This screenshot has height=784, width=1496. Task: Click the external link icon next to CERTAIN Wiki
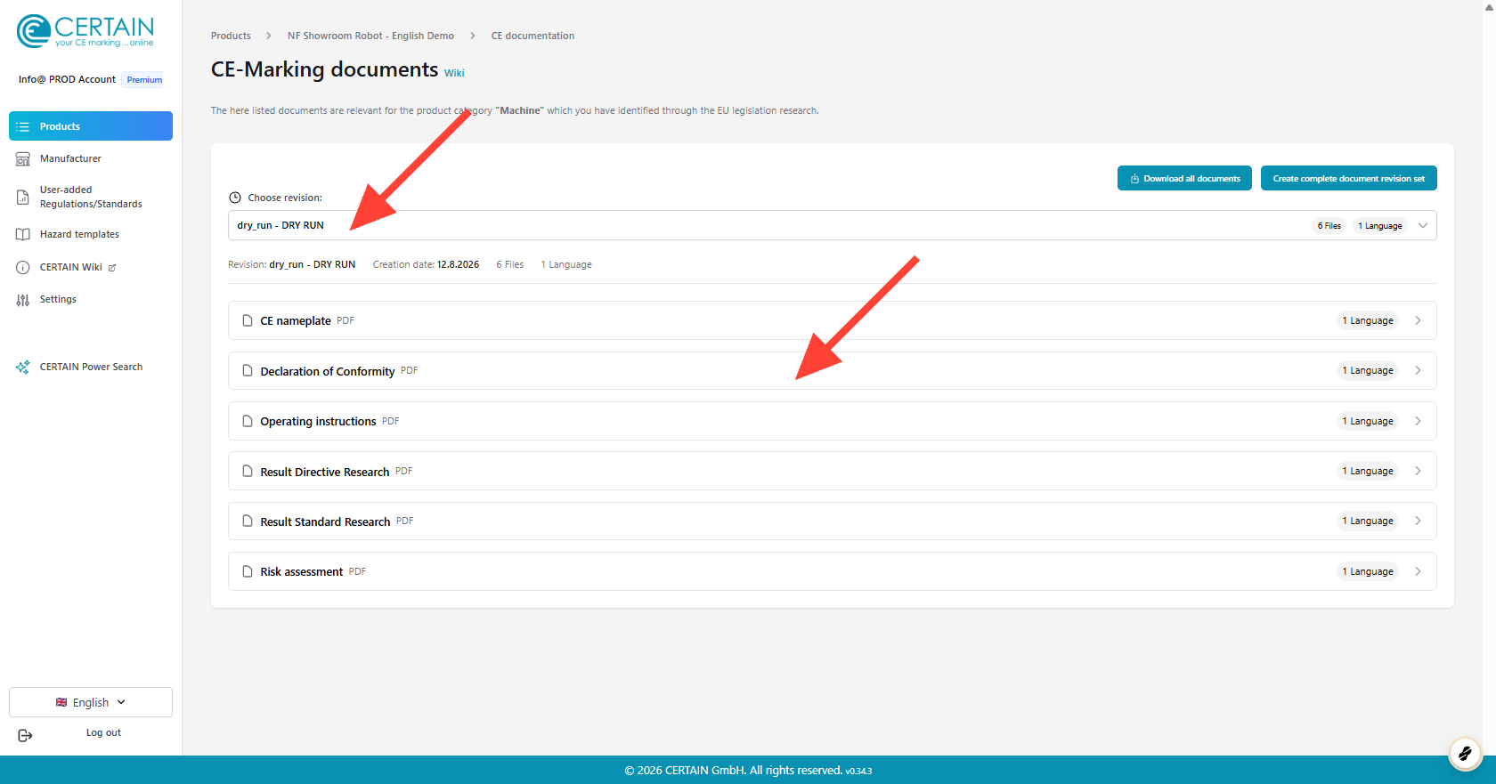click(x=112, y=268)
